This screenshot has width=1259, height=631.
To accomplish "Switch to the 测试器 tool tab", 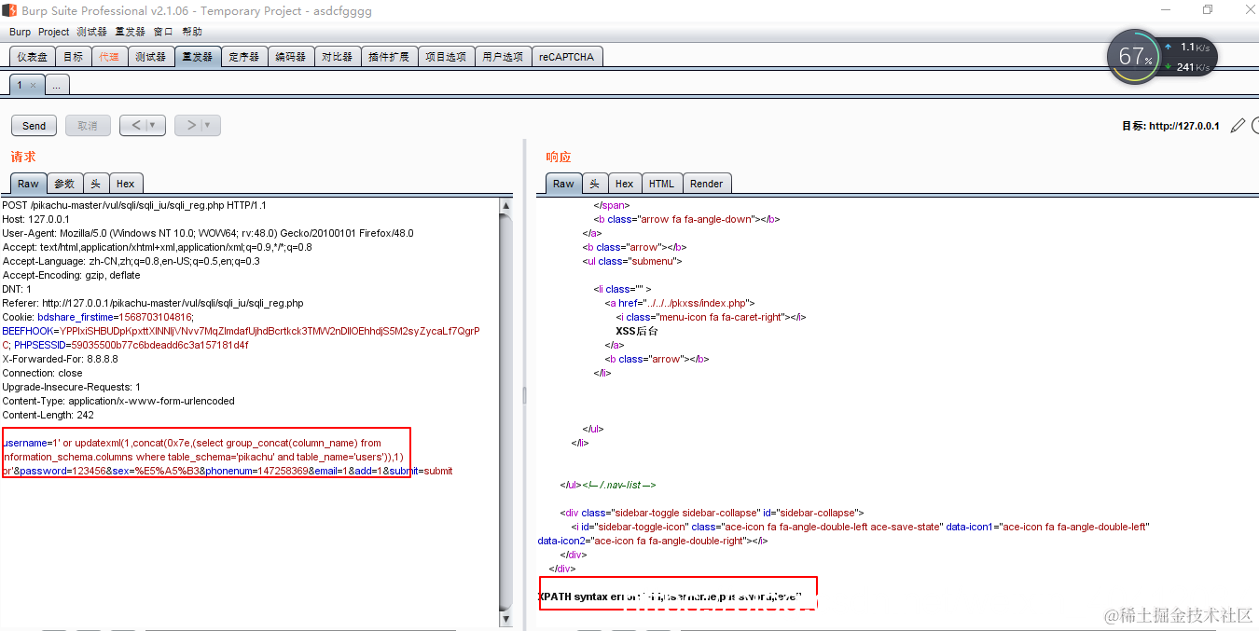I will 150,57.
